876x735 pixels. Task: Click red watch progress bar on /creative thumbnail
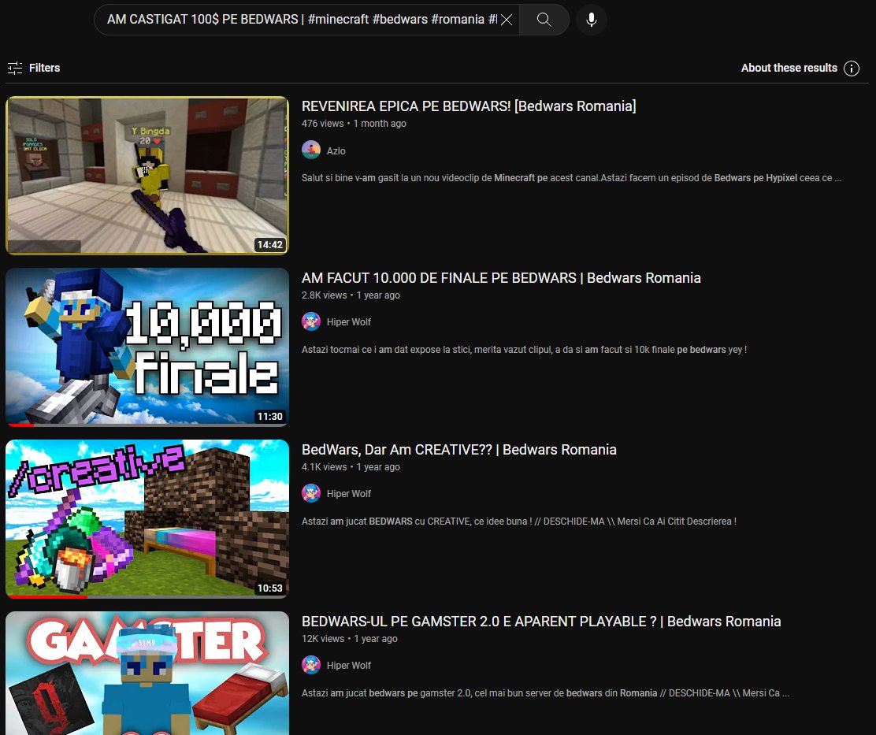click(x=47, y=596)
